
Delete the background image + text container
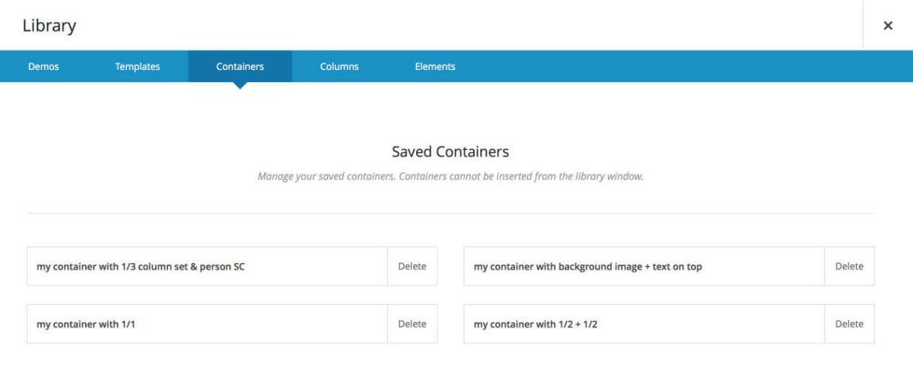849,267
